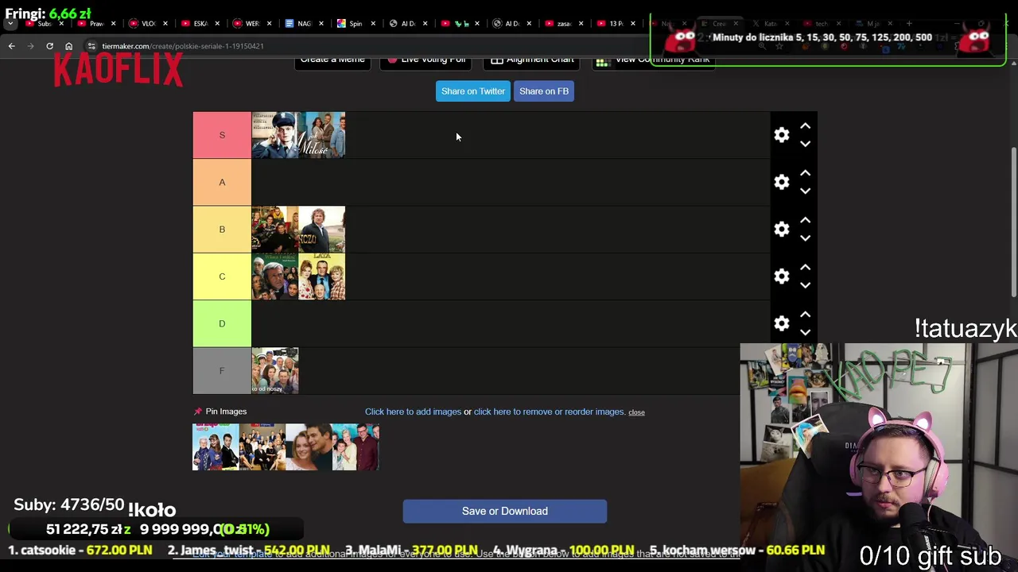Move tier B row up with arrow
This screenshot has height=572, width=1018.
(x=805, y=219)
